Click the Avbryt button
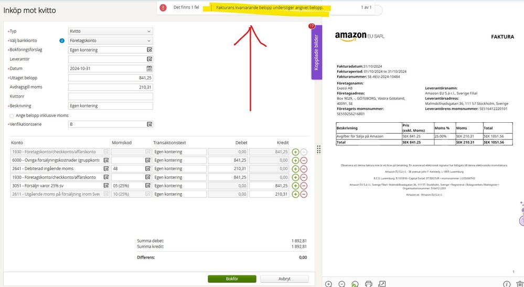 click(x=284, y=279)
